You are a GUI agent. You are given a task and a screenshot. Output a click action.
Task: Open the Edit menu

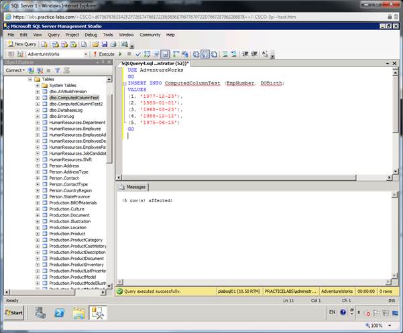pos(23,35)
